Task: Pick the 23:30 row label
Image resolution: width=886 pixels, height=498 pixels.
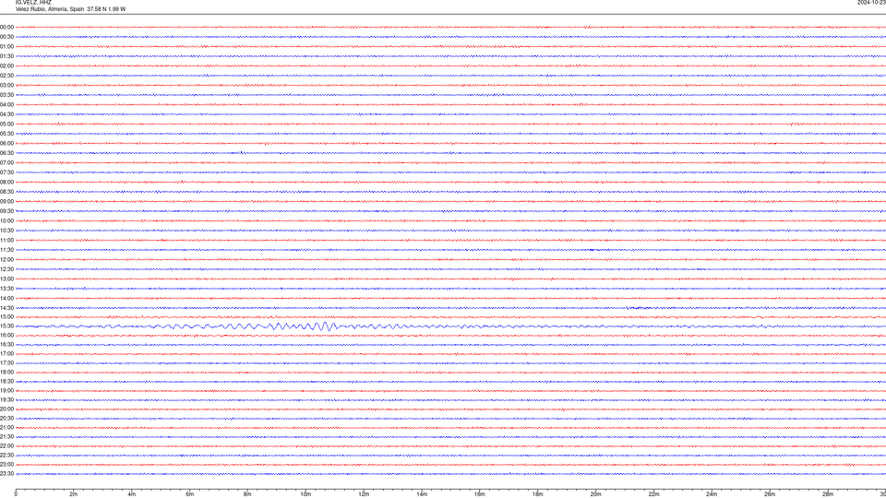Action: [6, 474]
